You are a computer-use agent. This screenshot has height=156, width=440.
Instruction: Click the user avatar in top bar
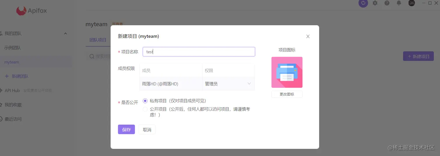pos(411,3)
